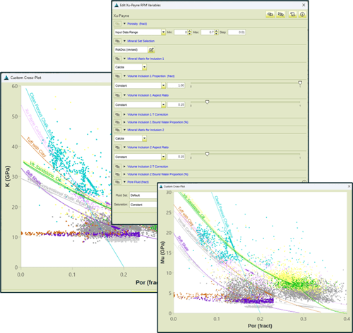This screenshot has height=333, width=353.
Task: Click the Porosity Min value field
Action: (x=181, y=32)
